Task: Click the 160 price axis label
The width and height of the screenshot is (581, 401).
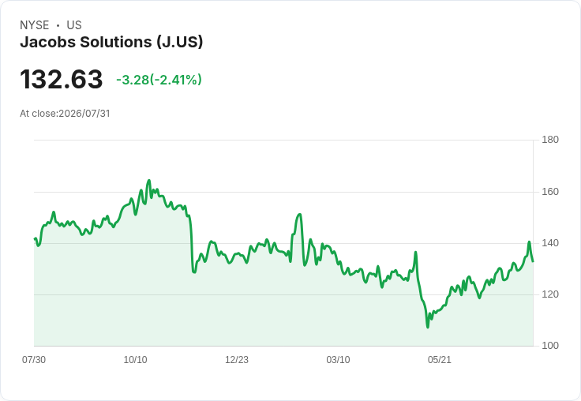Action: [x=550, y=192]
